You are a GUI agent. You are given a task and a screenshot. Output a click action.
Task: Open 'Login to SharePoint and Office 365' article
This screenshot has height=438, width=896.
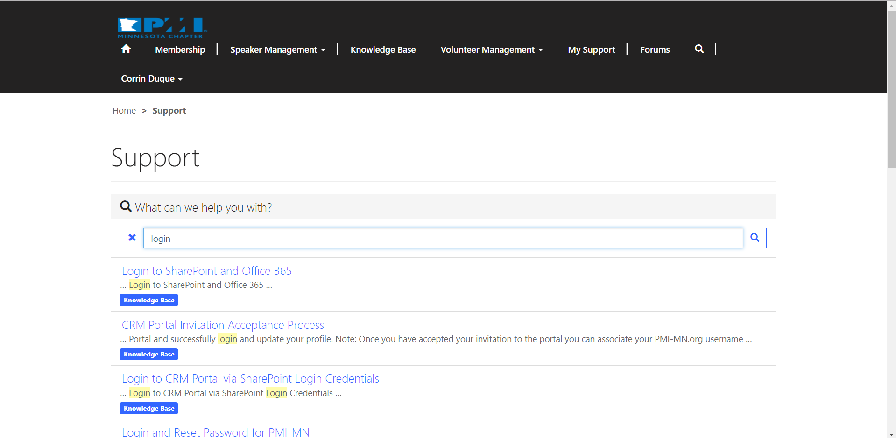click(206, 271)
